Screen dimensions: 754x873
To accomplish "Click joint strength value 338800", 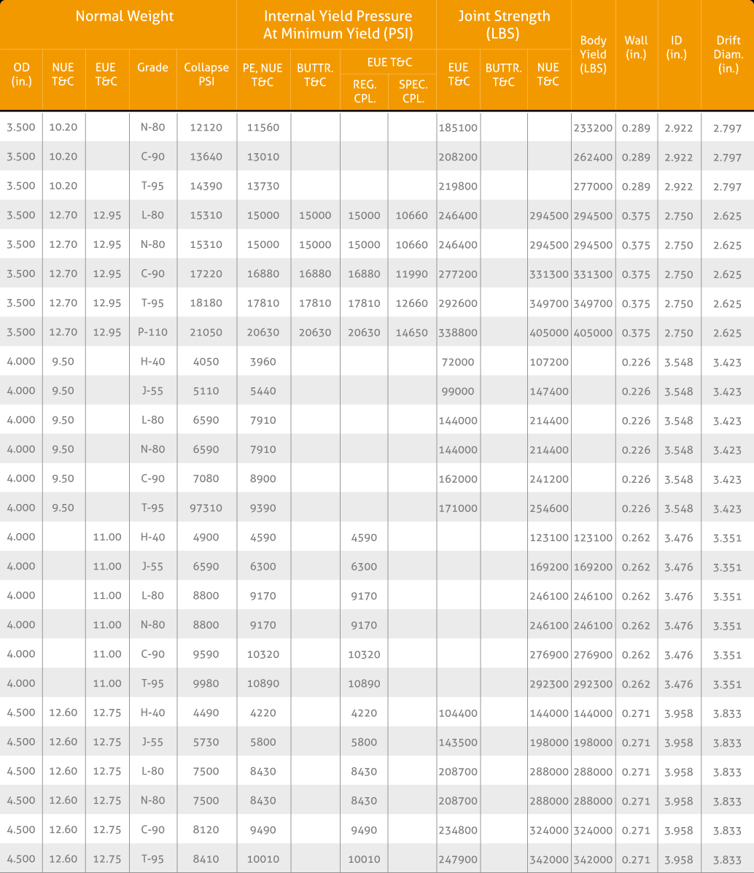I will point(458,333).
